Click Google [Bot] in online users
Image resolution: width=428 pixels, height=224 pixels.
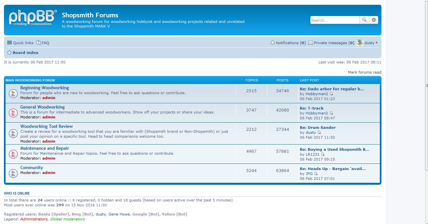pos(146,214)
